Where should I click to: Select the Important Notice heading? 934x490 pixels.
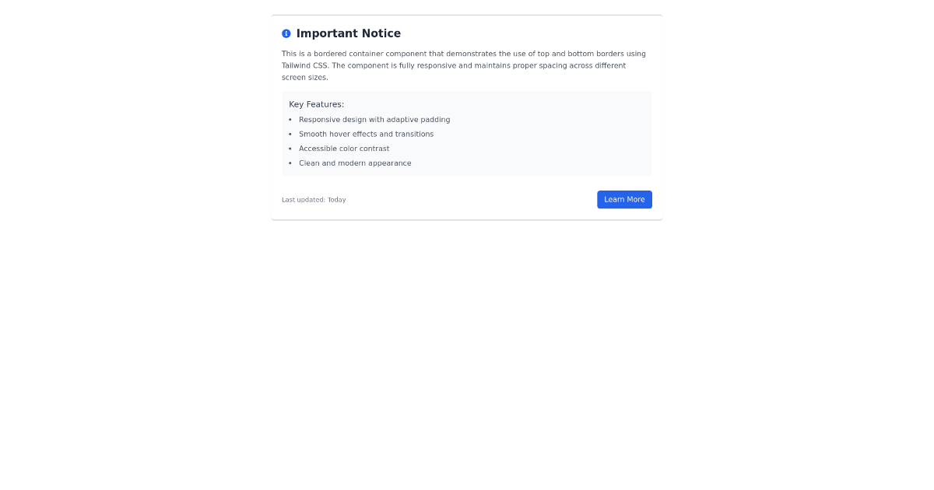click(349, 33)
